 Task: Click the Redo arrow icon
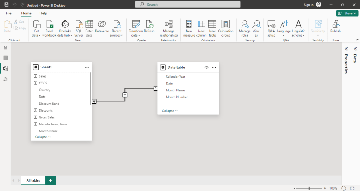(x=22, y=5)
